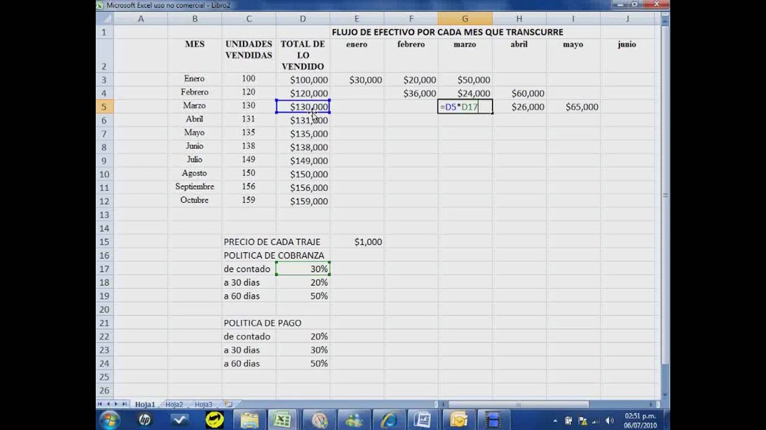Viewport: 766px width, 430px height.
Task: Select column A by its header
Action: point(141,19)
